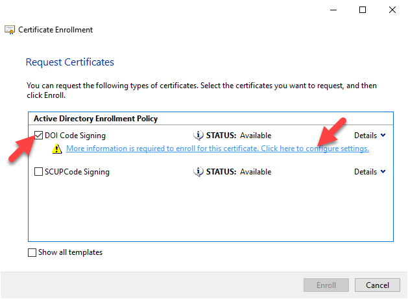Click the Active Directory Enrollment Policy header
The image size is (408, 299).
click(x=95, y=119)
